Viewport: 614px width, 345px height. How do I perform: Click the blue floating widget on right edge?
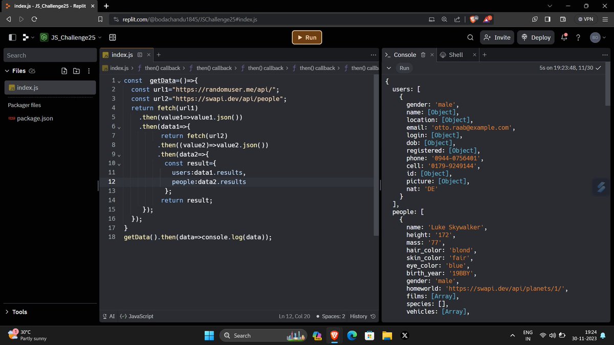tap(601, 187)
